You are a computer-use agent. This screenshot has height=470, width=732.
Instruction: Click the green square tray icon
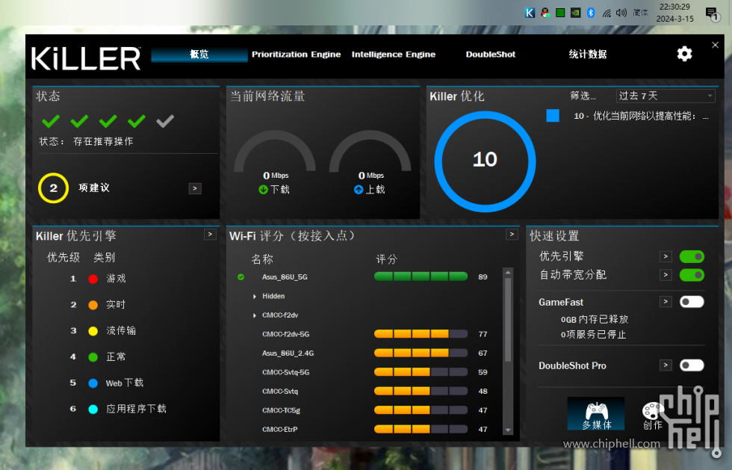[560, 13]
